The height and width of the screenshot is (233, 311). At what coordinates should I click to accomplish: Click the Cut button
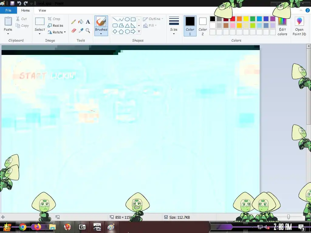[x=22, y=19]
